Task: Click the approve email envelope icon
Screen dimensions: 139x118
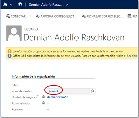Action: pos(38,16)
